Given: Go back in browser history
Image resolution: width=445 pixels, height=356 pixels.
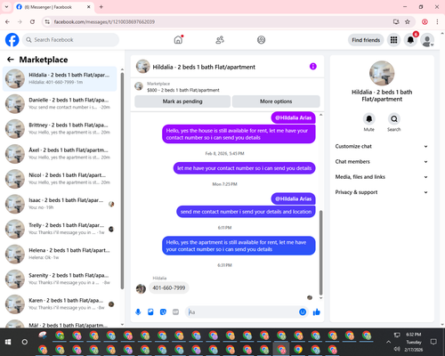Looking at the screenshot, I should [7, 21].
